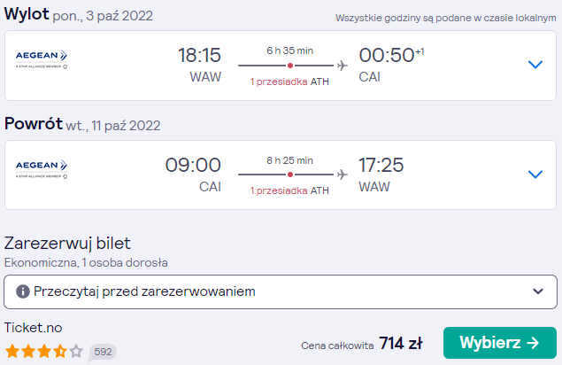Expand return flight details chevron
This screenshot has height=365, width=562.
coord(535,175)
